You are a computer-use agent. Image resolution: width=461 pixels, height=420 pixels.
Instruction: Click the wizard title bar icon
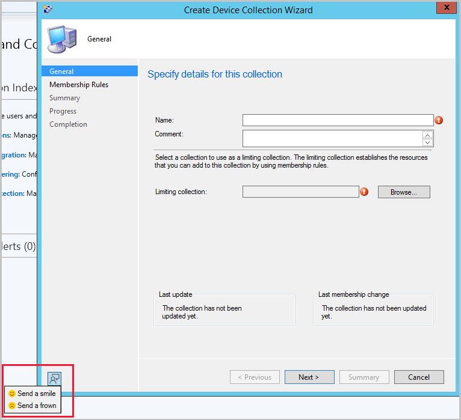tap(48, 10)
